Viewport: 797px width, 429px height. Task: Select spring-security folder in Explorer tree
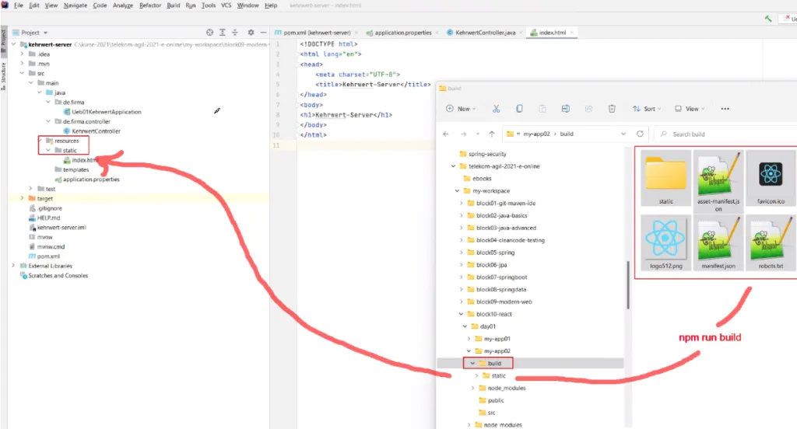click(x=483, y=154)
